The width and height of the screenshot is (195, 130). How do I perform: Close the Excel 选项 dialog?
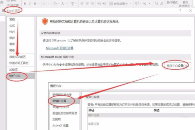point(190,11)
